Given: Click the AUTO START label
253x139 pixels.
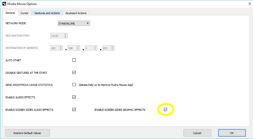Looking at the screenshot, I should (13, 60).
